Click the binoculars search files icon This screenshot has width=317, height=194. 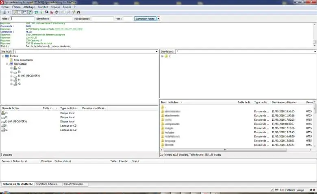(79, 12)
